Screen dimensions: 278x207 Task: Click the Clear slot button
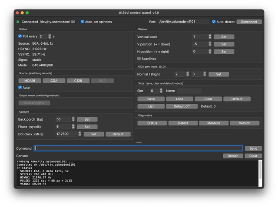pos(208,99)
